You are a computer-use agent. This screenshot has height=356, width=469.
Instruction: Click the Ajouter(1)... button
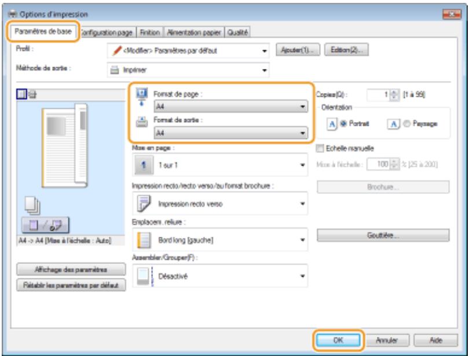pyautogui.click(x=298, y=50)
